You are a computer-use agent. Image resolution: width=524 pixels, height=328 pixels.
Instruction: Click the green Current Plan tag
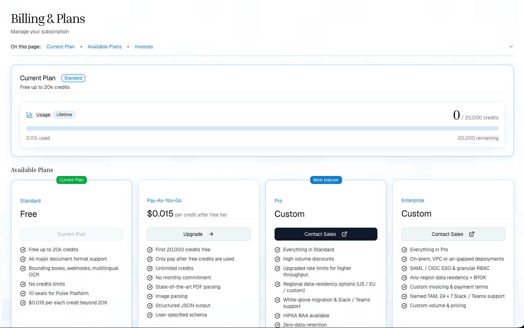[x=71, y=180]
